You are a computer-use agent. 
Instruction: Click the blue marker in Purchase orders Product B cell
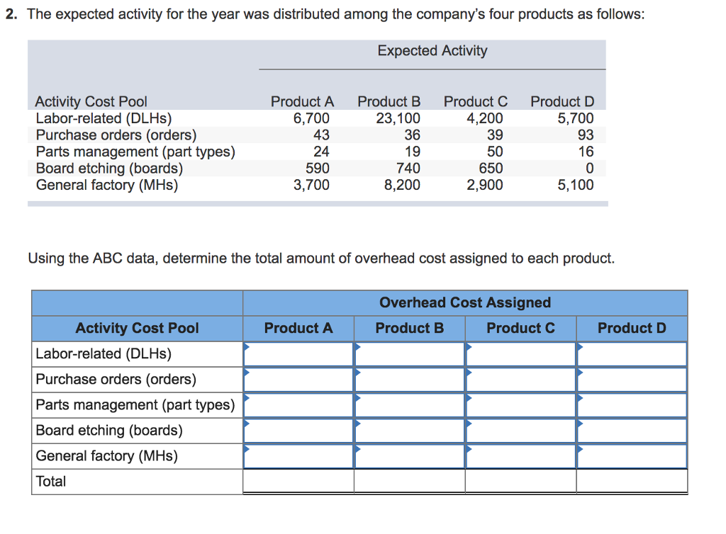coord(357,373)
